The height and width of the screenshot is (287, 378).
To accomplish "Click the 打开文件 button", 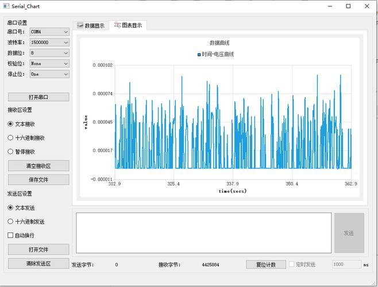I will [x=38, y=250].
